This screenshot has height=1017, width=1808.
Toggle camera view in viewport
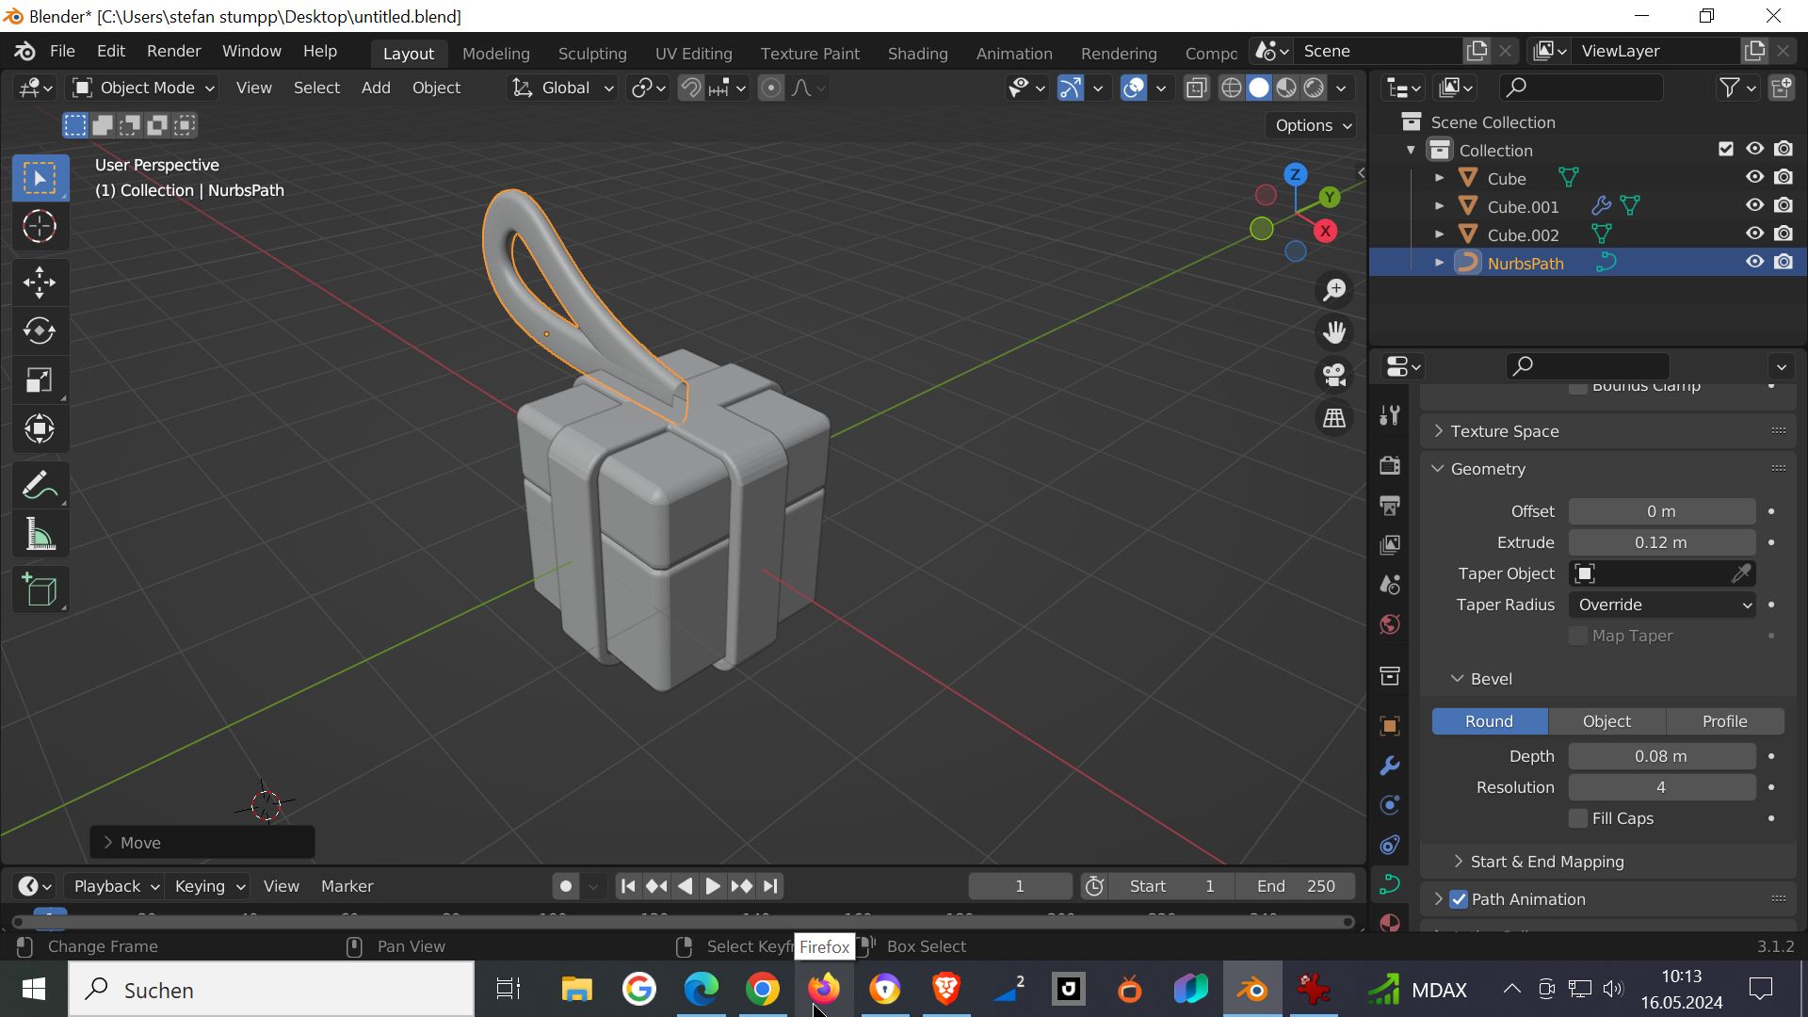(x=1334, y=375)
